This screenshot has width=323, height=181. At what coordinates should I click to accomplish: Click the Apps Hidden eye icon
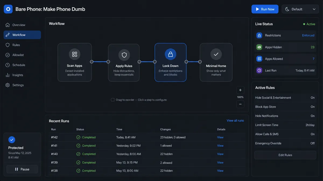click(x=259, y=47)
